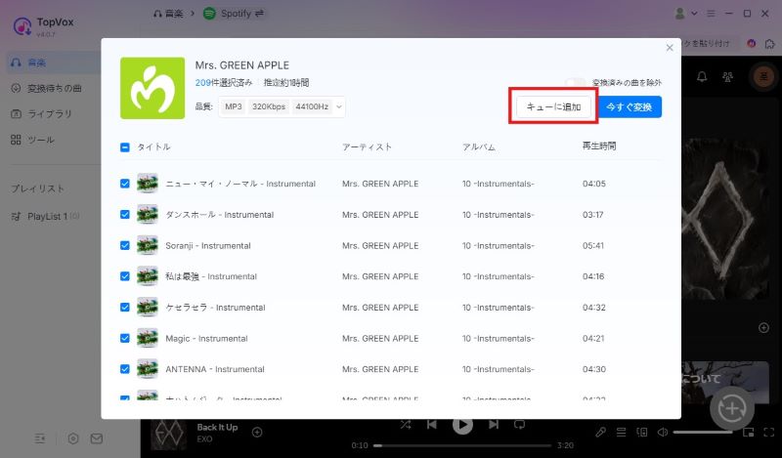Click the notification bell icon
Image resolution: width=782 pixels, height=458 pixels.
[x=702, y=77]
